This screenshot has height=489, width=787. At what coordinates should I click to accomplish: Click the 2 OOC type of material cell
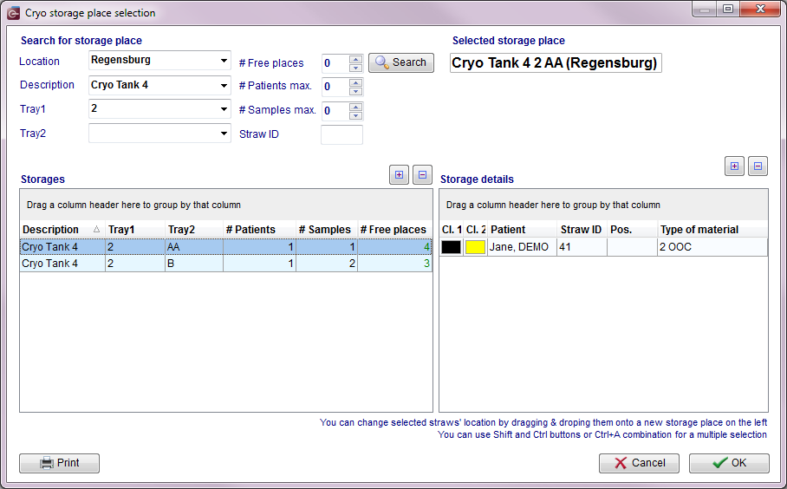pyautogui.click(x=712, y=247)
